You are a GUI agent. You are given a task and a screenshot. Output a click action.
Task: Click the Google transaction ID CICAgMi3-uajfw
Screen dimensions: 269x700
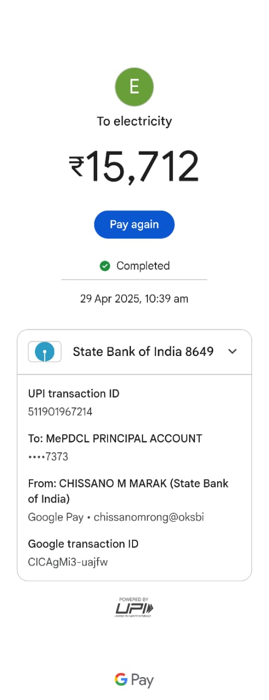point(68,562)
